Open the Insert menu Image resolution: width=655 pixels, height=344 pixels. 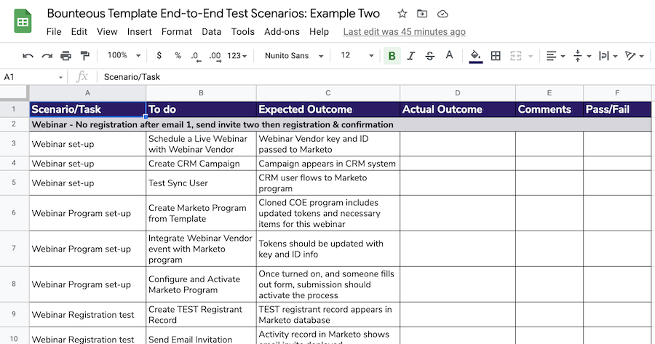pyautogui.click(x=140, y=32)
